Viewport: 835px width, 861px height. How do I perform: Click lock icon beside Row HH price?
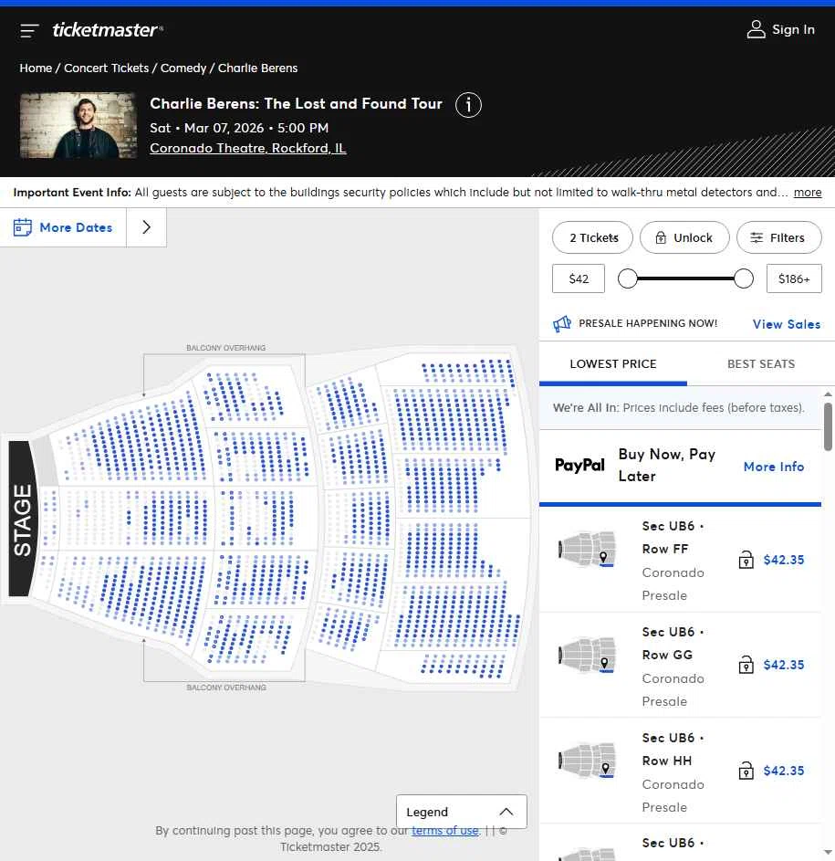tap(746, 771)
